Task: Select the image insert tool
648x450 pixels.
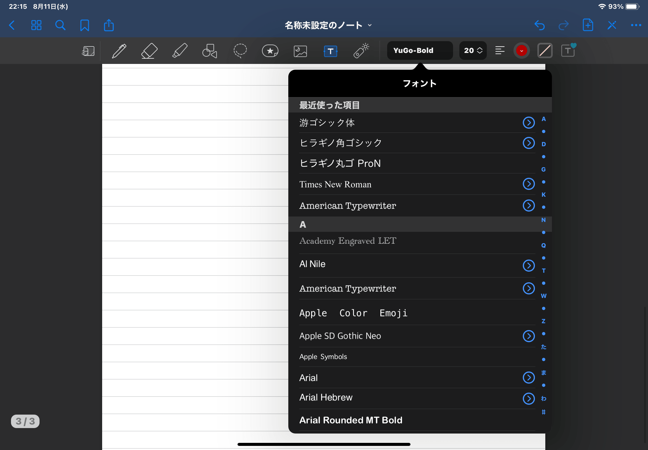Action: point(300,51)
